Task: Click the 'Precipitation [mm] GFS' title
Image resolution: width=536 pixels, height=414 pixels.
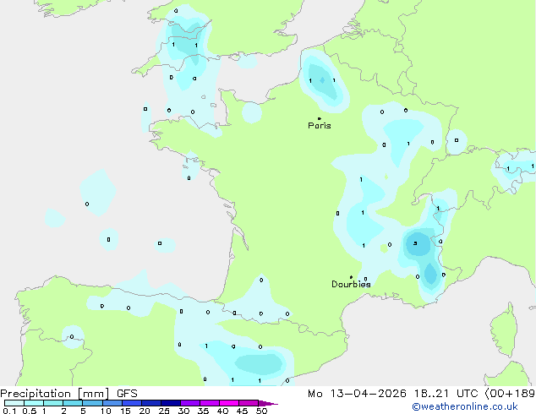Action: [68, 394]
